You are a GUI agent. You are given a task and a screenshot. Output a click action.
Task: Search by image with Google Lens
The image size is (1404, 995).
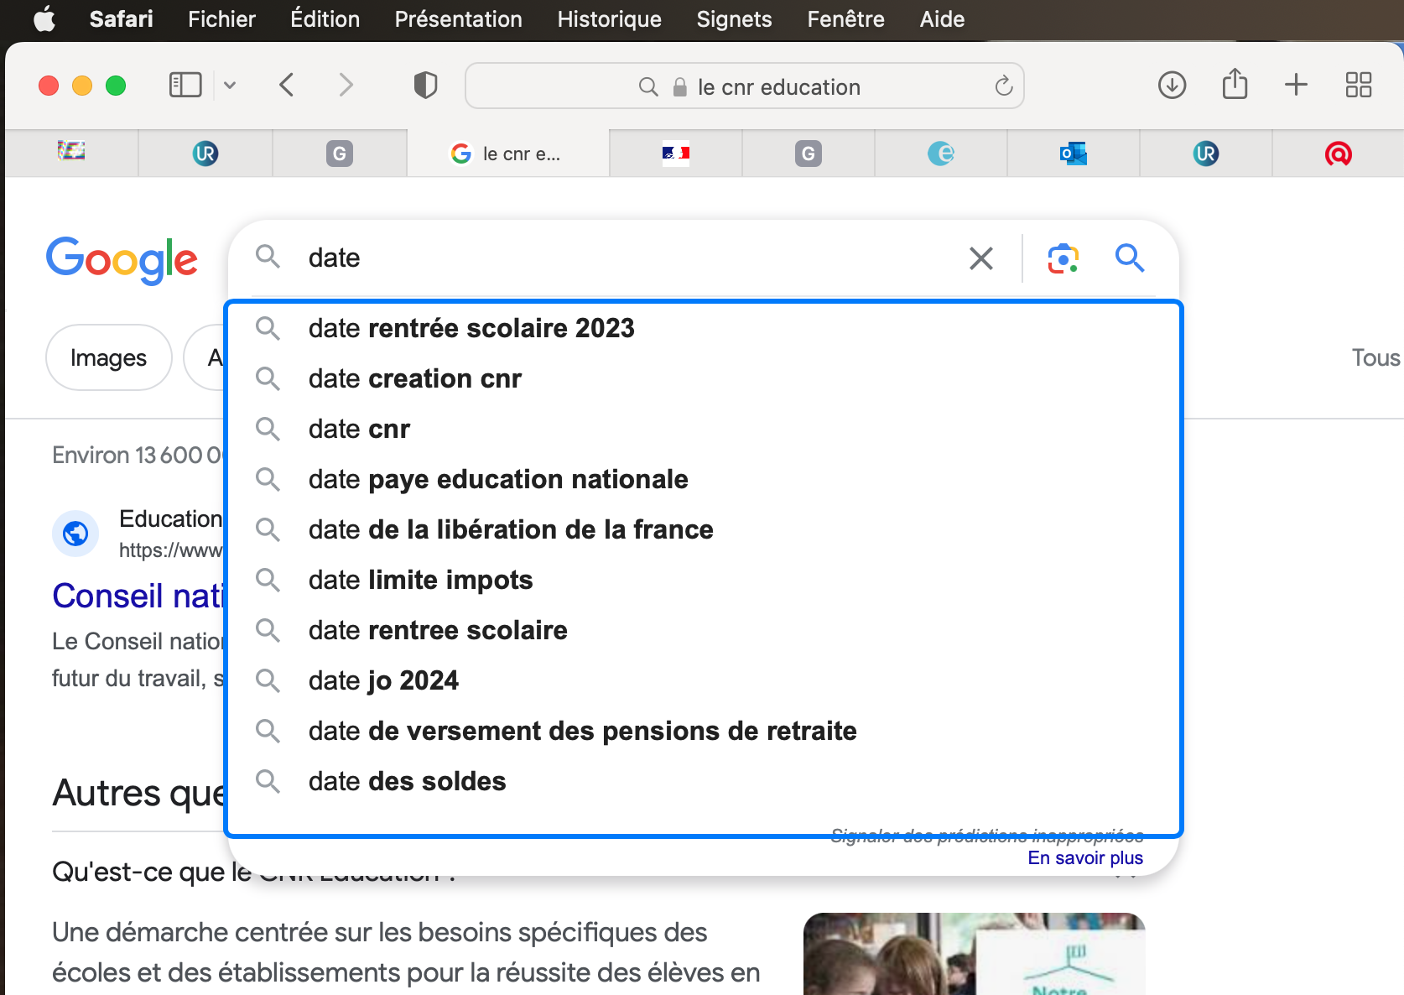[1063, 258]
